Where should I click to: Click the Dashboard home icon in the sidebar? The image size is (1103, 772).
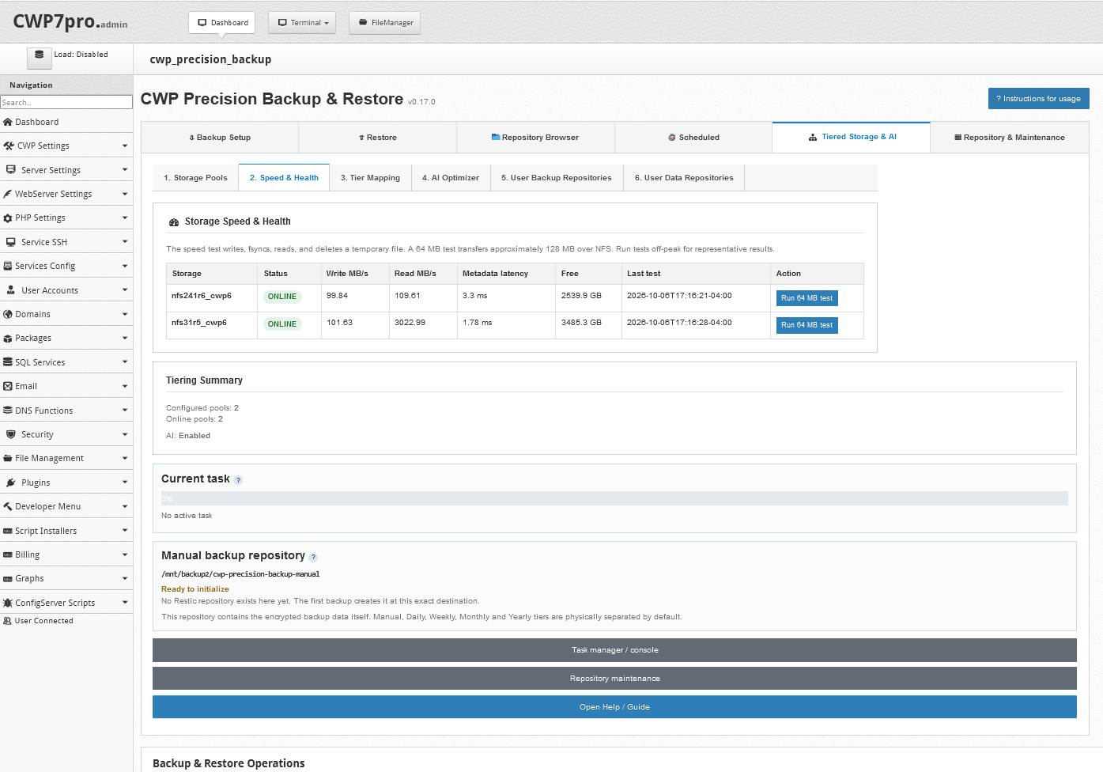tap(8, 122)
